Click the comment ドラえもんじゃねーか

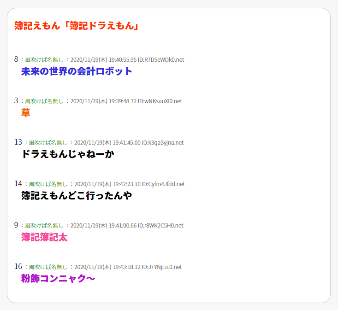pos(68,154)
